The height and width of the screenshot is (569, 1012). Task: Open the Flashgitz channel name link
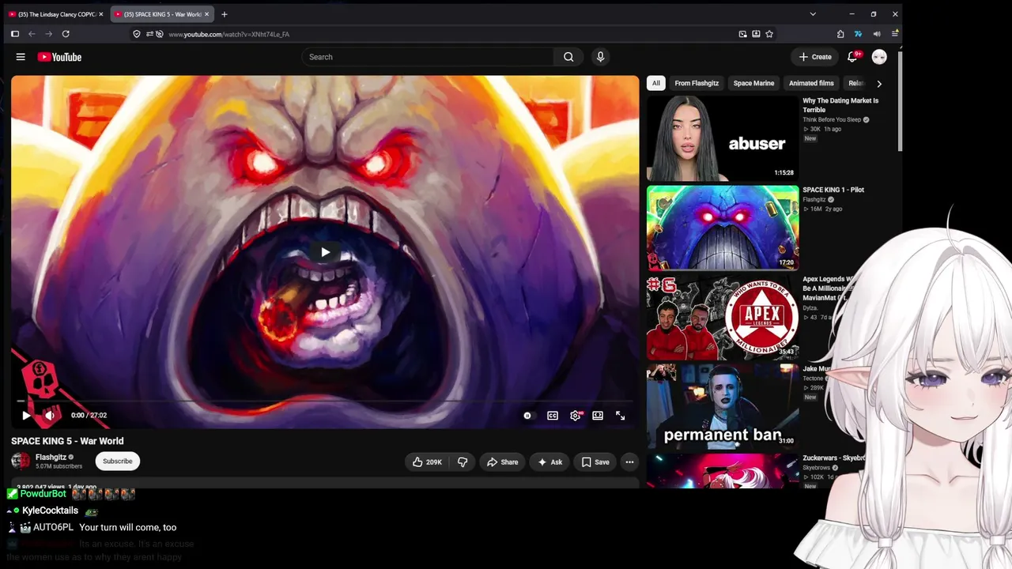tap(51, 457)
